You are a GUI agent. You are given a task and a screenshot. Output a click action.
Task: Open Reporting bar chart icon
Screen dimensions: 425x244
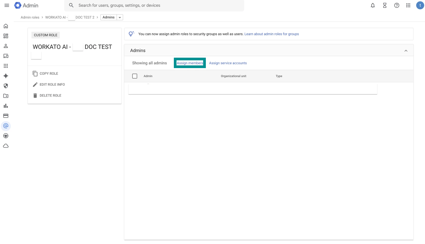pos(6,106)
